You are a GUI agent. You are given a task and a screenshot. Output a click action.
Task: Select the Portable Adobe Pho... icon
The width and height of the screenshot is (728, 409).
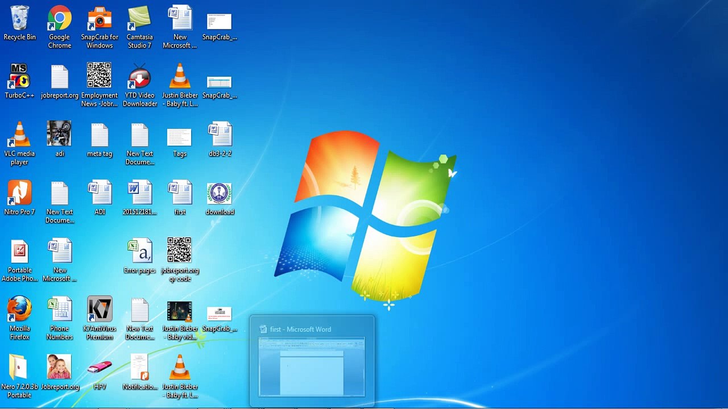(x=19, y=260)
